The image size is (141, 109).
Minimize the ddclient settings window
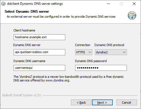[x=109, y=4]
